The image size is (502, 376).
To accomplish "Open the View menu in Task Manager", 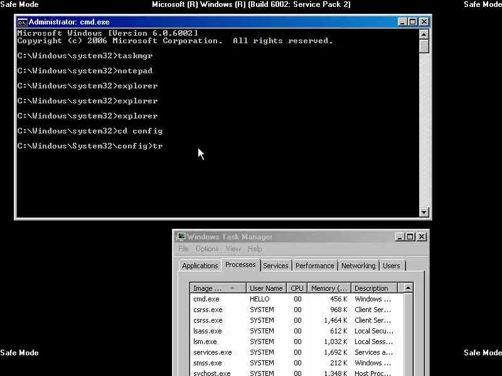I will (x=233, y=248).
